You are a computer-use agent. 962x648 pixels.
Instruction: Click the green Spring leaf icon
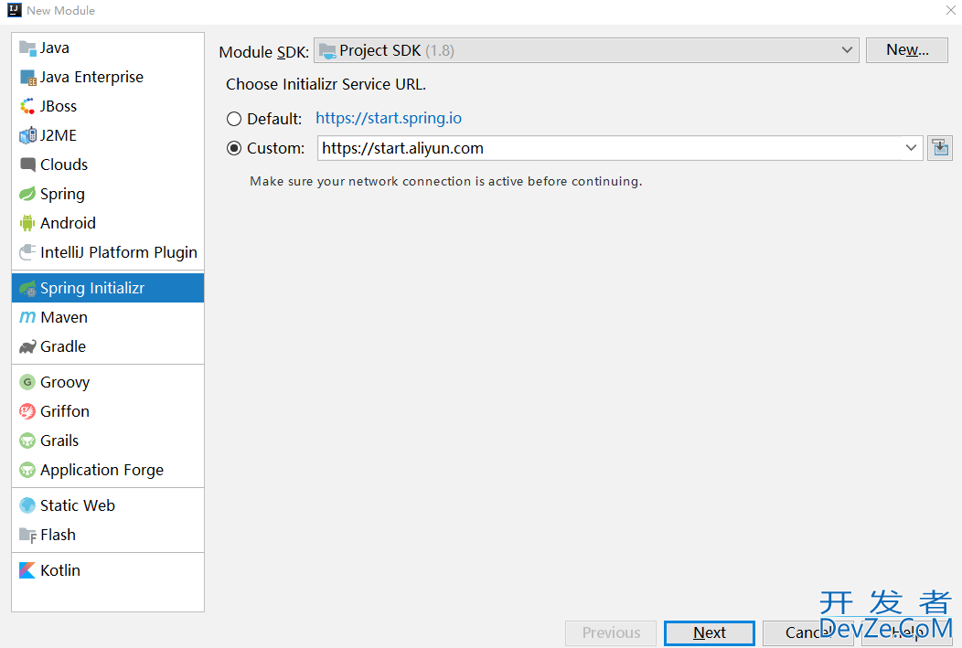point(27,194)
